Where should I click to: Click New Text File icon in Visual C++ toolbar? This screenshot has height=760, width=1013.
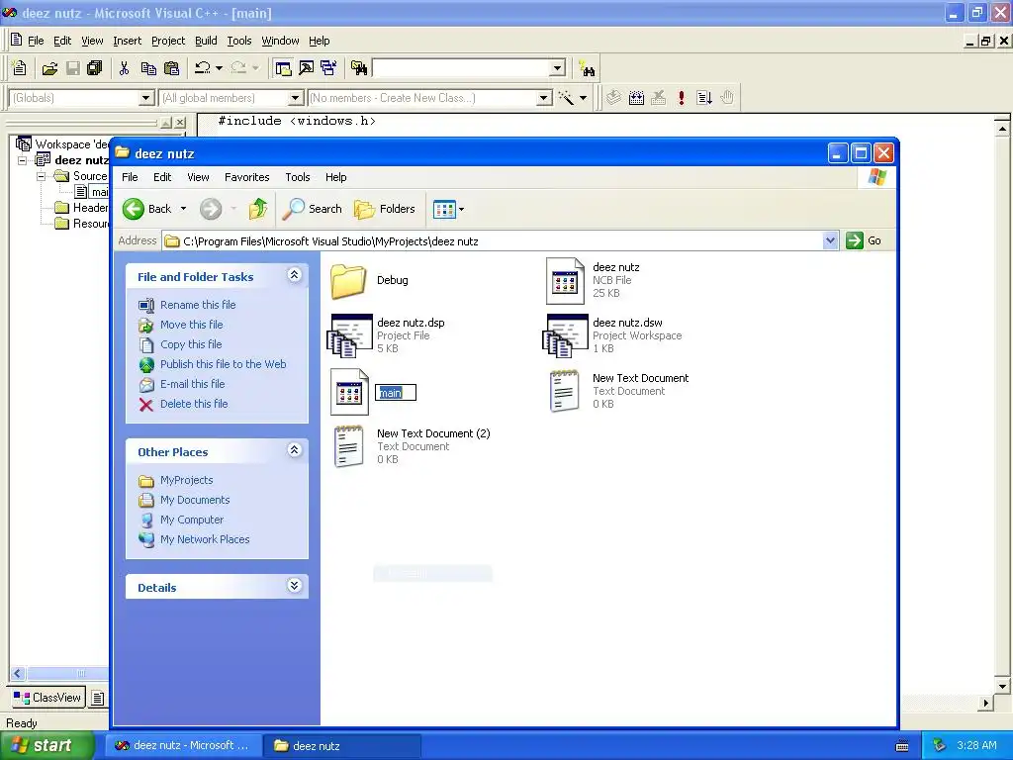[20, 68]
